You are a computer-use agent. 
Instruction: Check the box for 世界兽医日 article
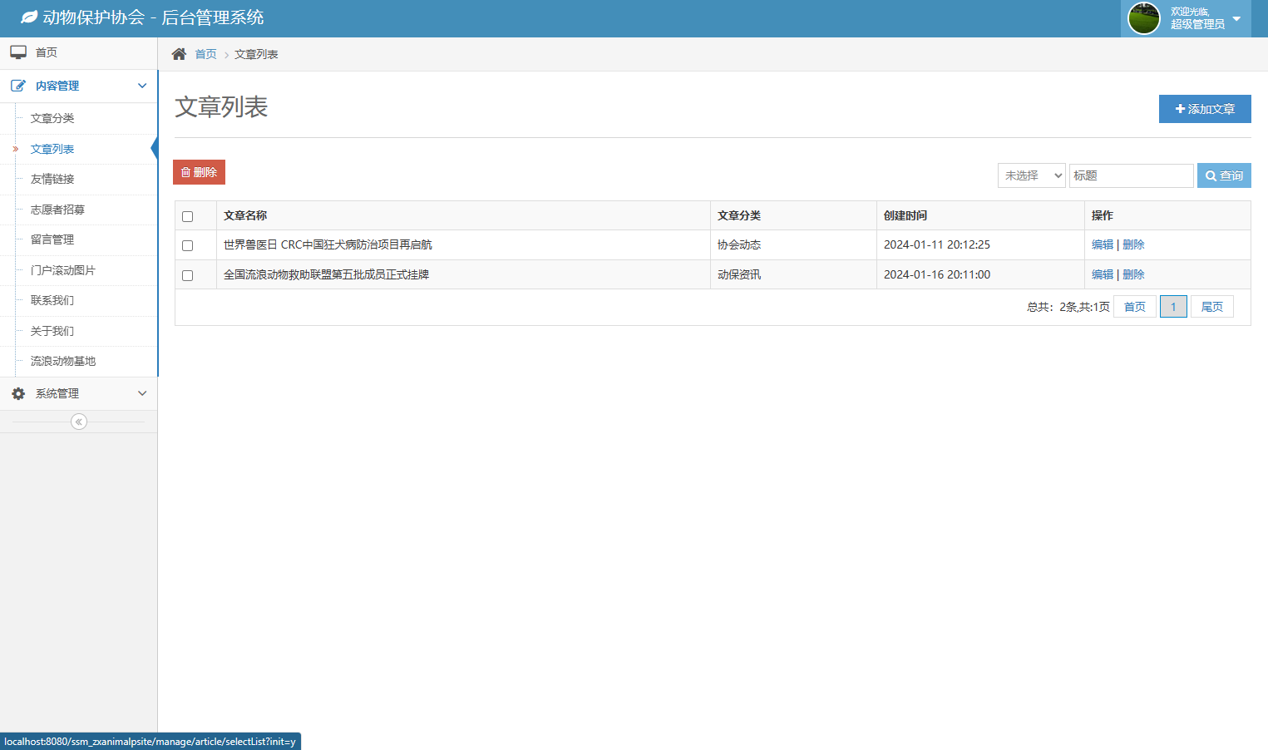[x=188, y=245]
